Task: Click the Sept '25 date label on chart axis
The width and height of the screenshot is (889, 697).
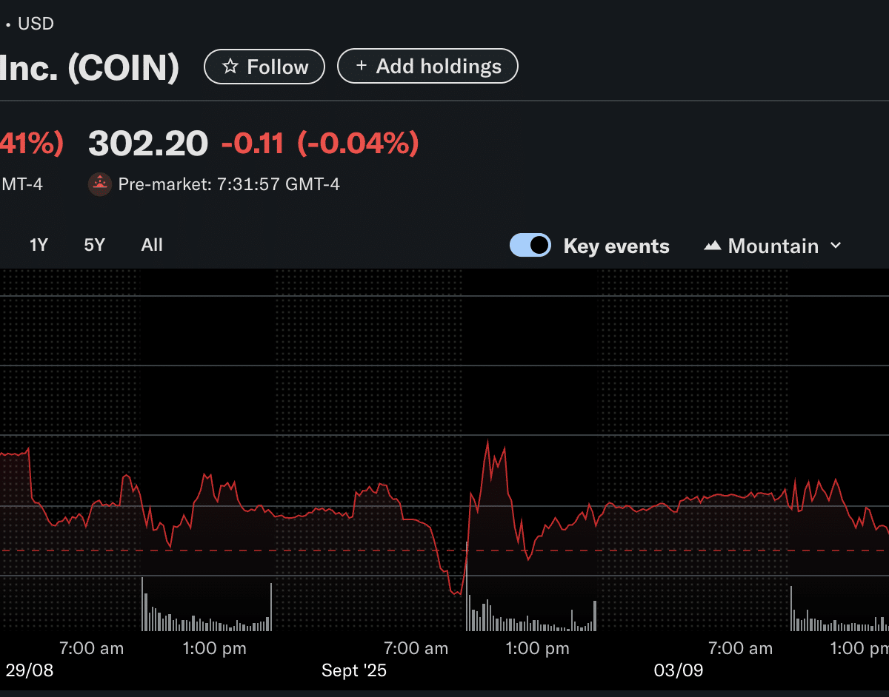Action: point(354,671)
